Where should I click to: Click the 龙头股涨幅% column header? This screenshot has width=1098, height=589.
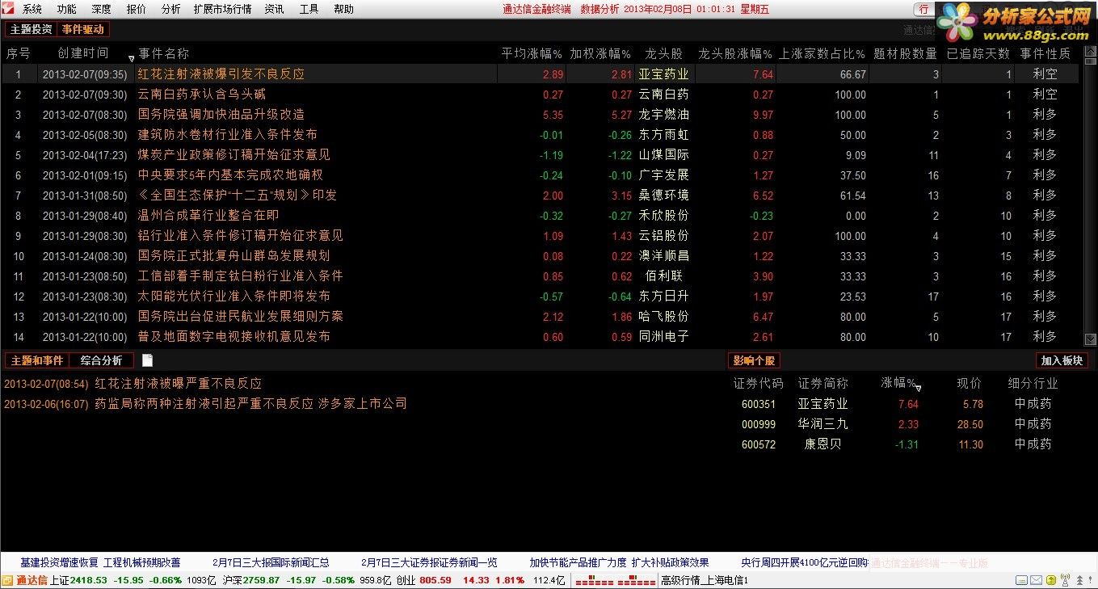pos(735,53)
